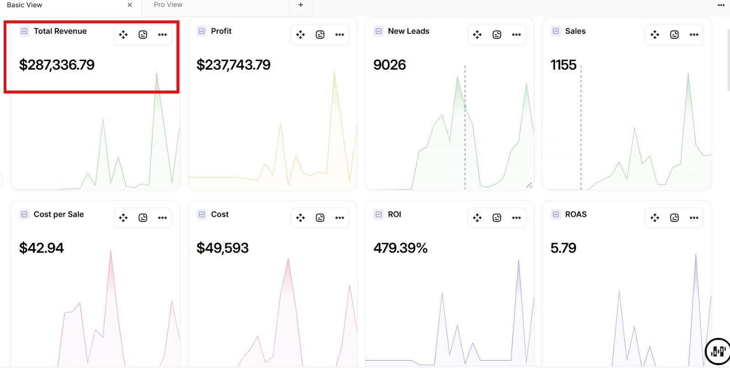Click the 479.39% ROI value
This screenshot has height=368, width=730.
tap(401, 248)
